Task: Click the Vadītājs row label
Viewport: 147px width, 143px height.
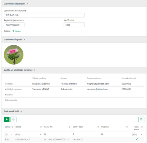Action: point(9,84)
